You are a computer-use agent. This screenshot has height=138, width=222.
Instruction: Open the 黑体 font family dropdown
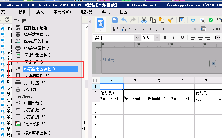pos(137,38)
